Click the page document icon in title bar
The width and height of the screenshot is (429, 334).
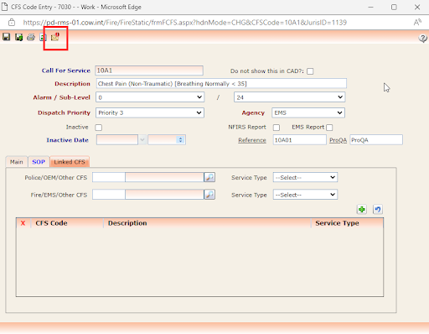tap(4, 7)
